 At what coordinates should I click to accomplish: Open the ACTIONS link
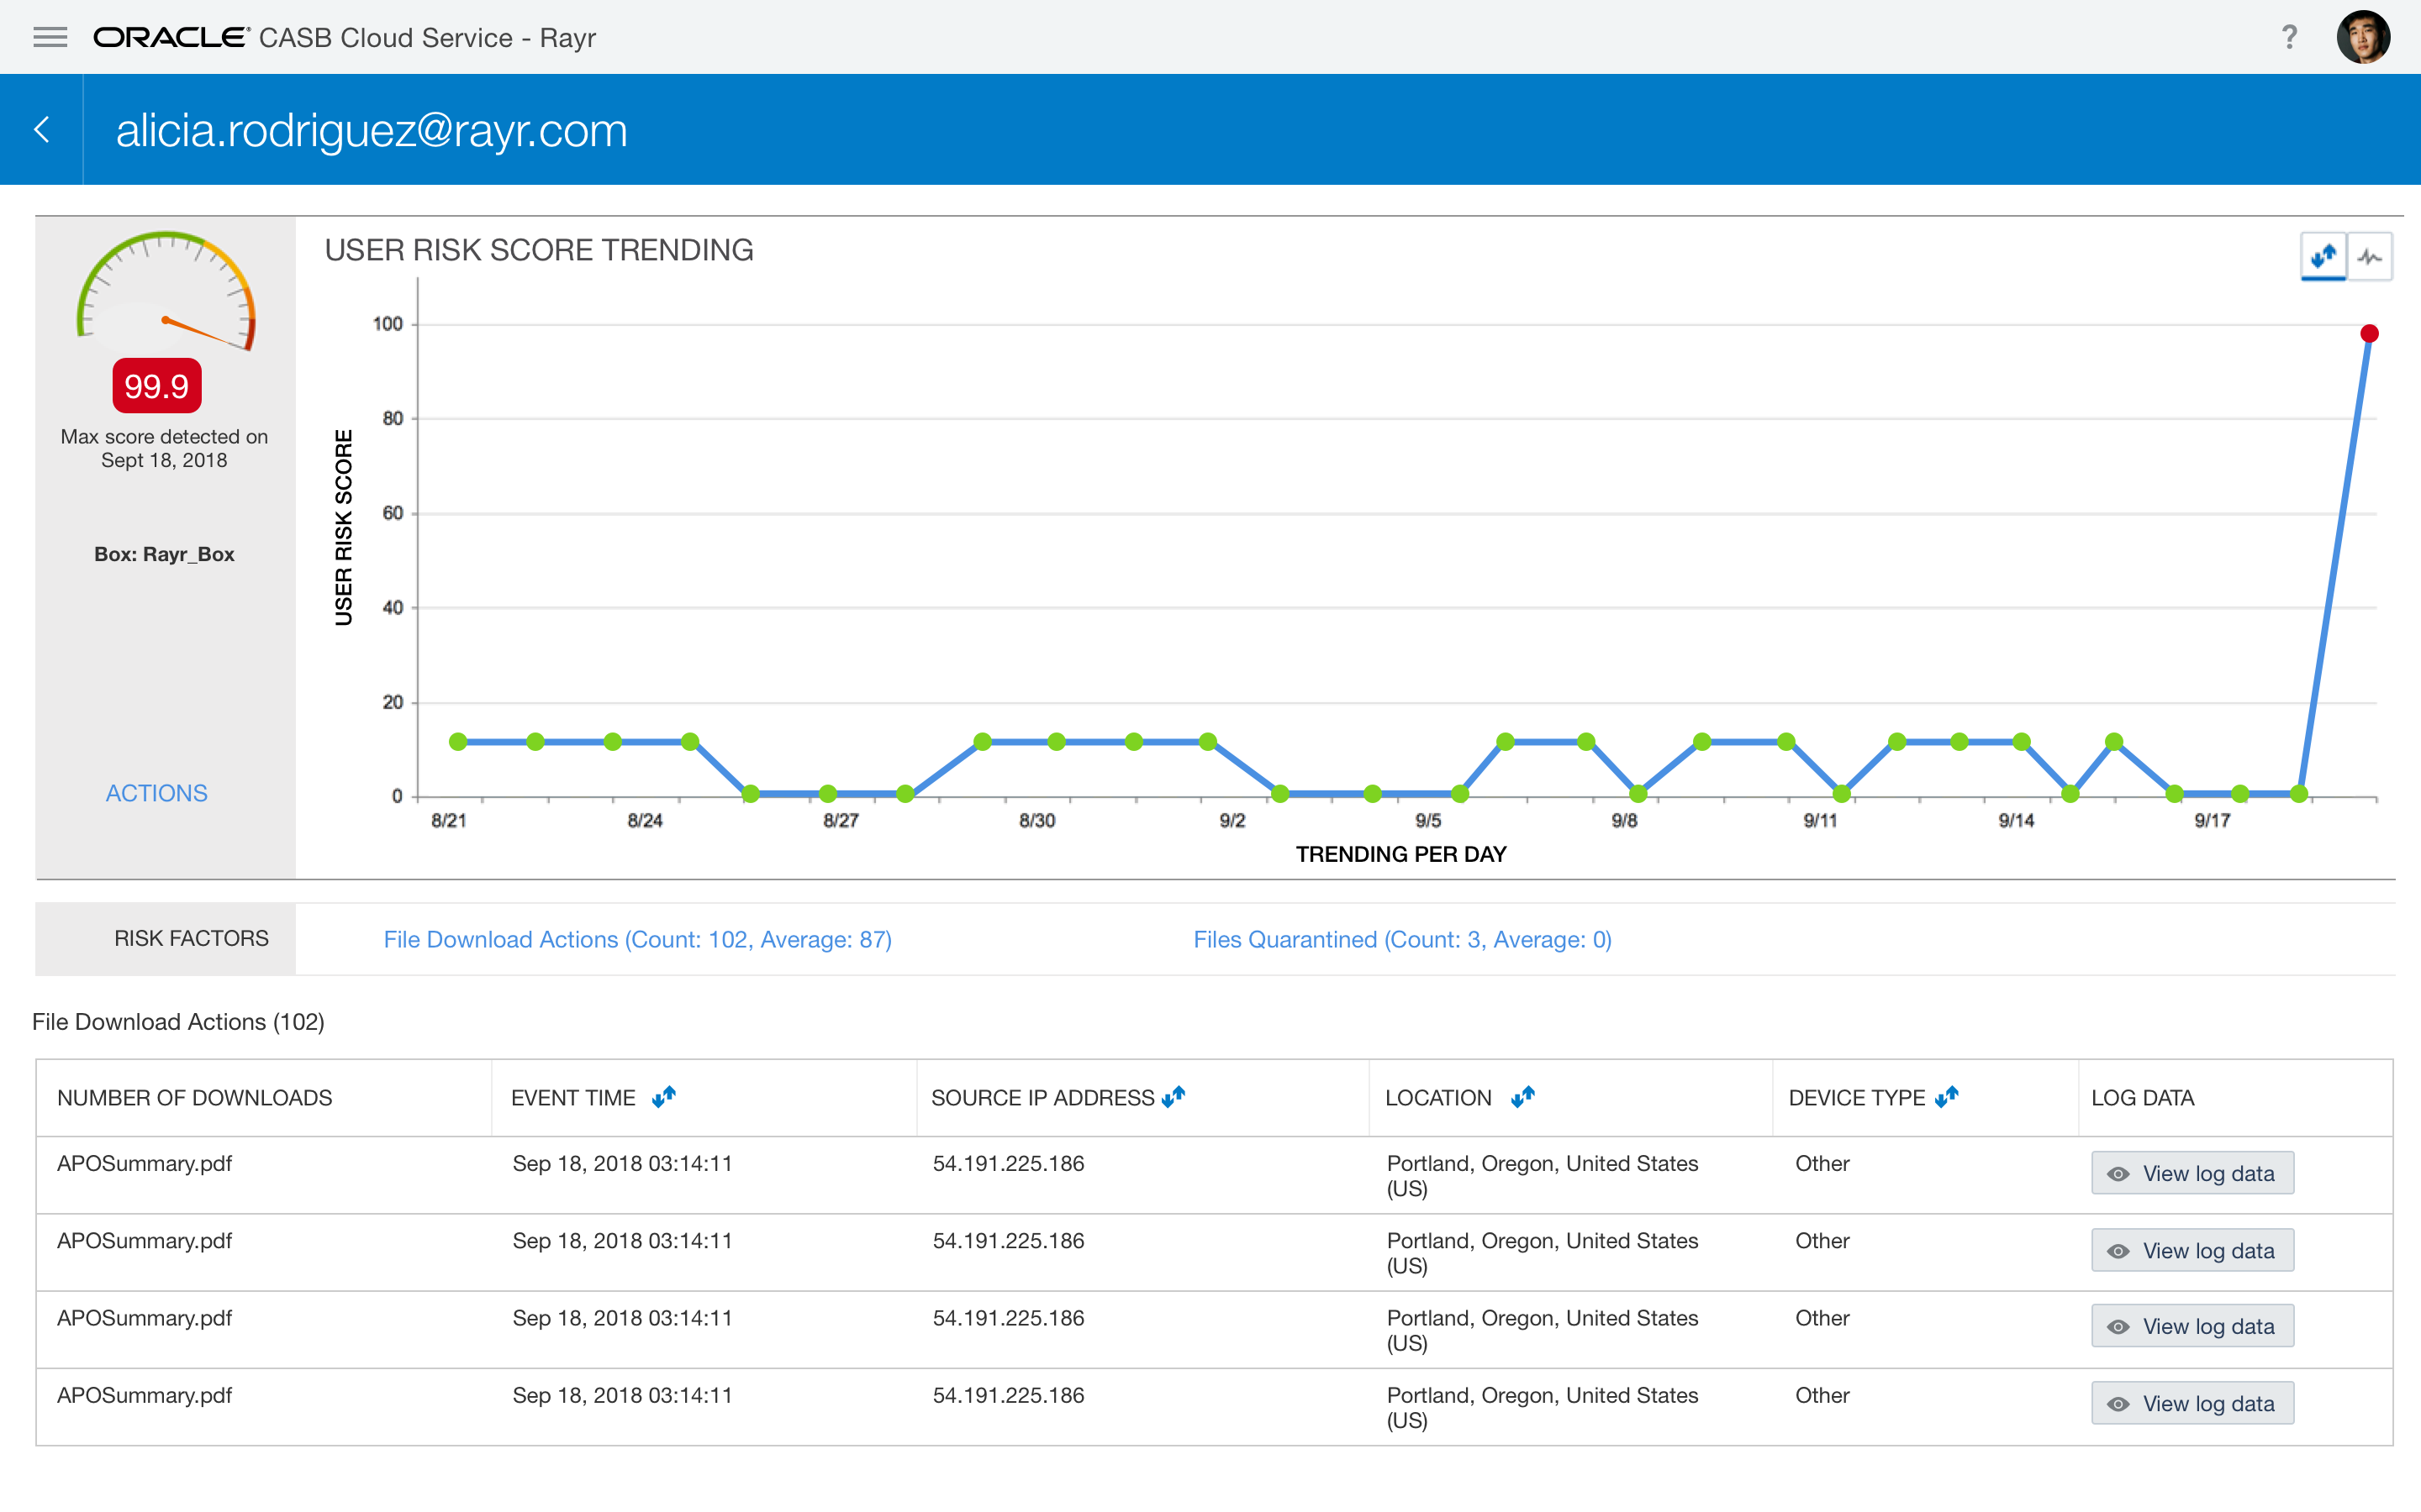(x=157, y=793)
